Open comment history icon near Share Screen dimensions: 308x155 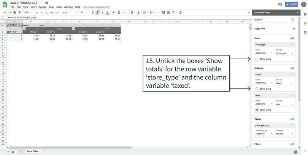click(280, 4)
